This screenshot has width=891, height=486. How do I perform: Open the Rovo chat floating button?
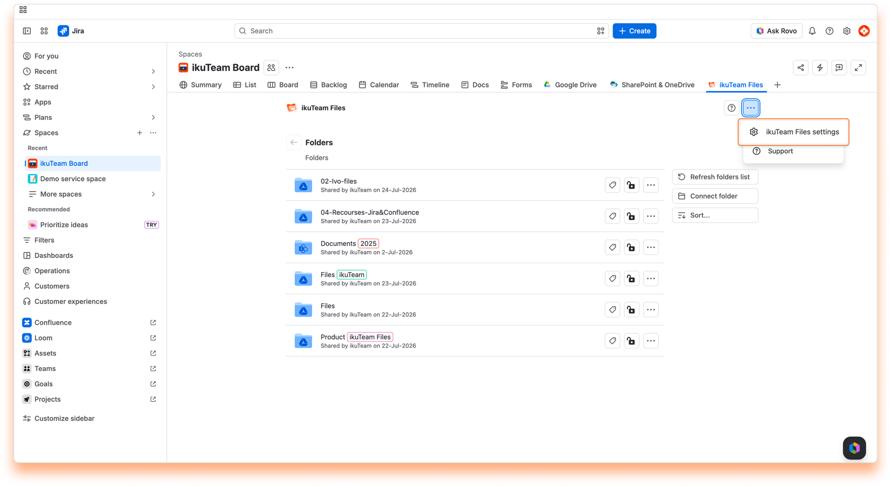point(855,448)
